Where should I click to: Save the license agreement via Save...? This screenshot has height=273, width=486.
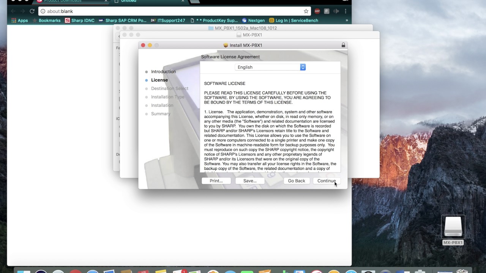[x=250, y=181]
